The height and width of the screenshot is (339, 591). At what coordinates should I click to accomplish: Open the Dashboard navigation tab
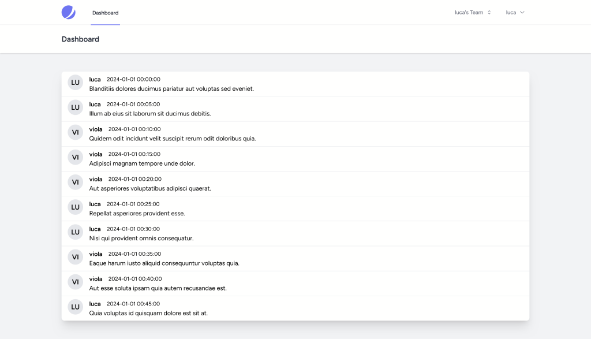pos(105,13)
